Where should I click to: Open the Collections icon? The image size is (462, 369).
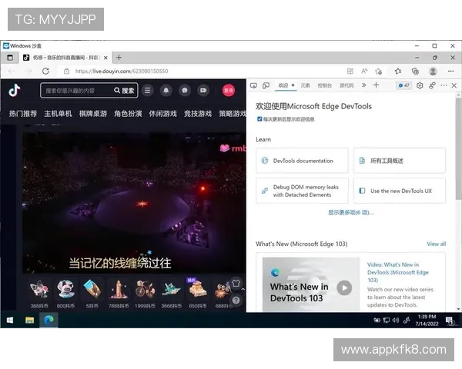point(415,71)
